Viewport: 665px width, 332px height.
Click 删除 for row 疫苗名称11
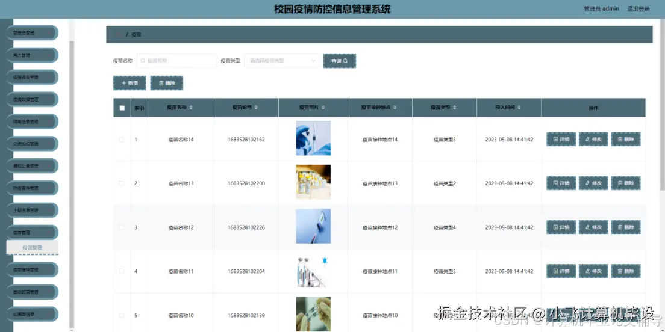[x=626, y=271]
